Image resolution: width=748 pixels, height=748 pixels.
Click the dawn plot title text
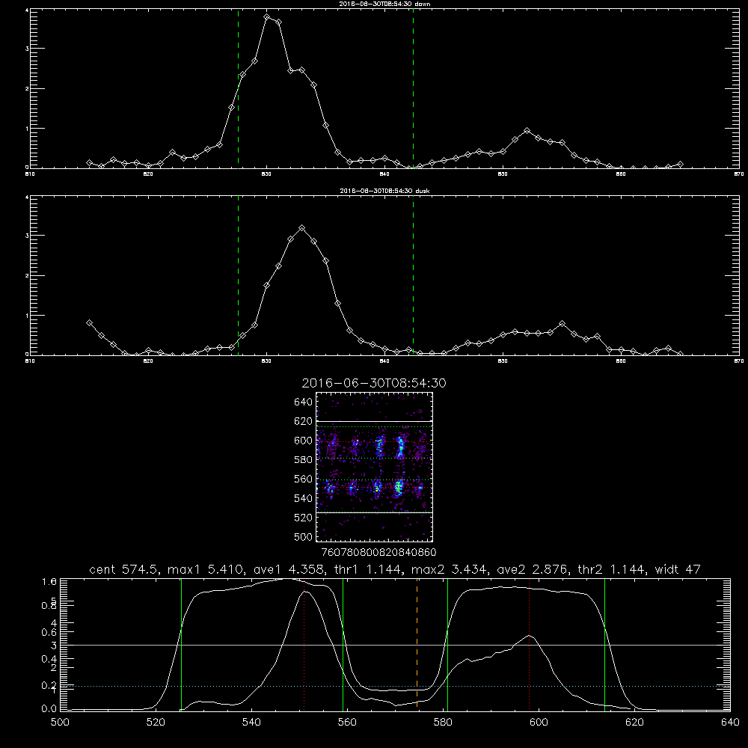(x=384, y=4)
